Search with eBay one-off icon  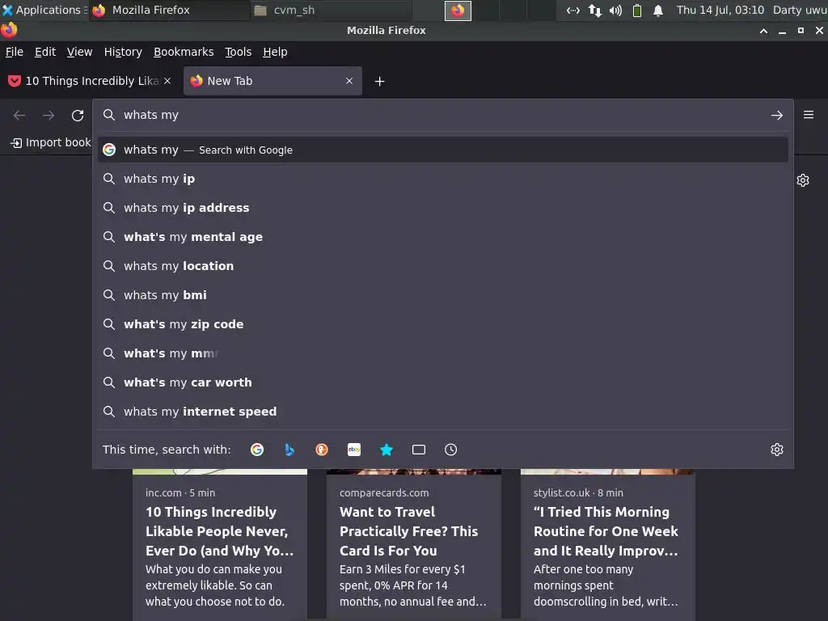(x=354, y=450)
